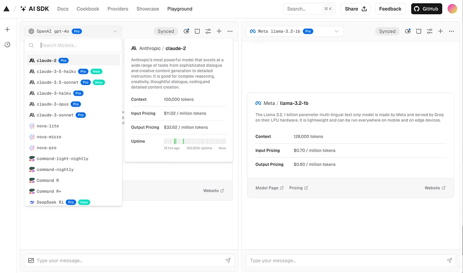Open the Cookbook nav item
This screenshot has width=463, height=273.
pyautogui.click(x=88, y=9)
